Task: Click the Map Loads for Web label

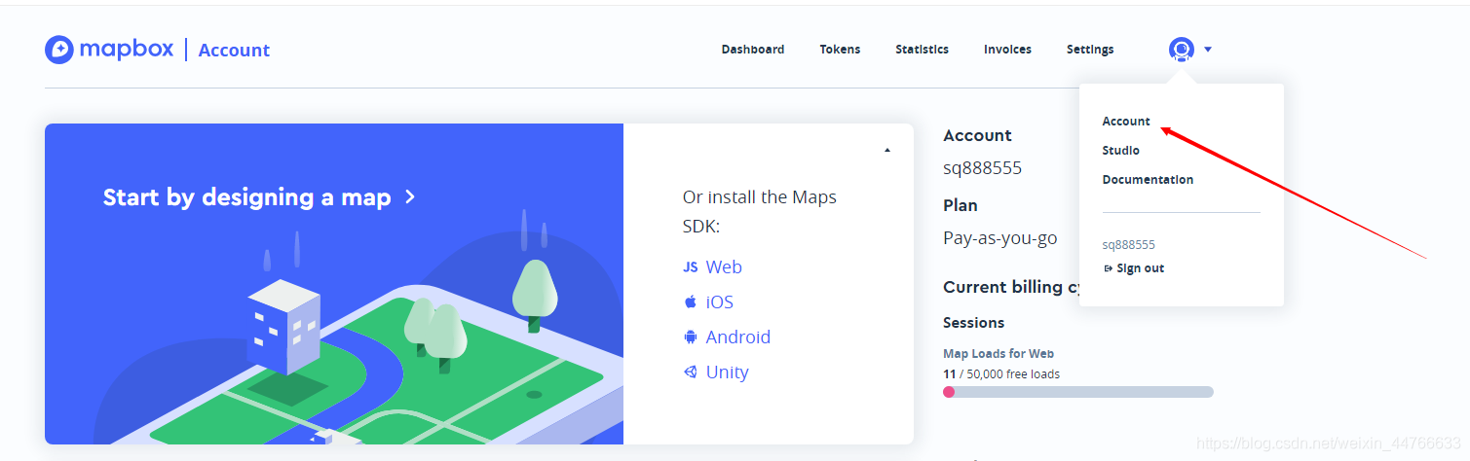Action: coord(999,354)
